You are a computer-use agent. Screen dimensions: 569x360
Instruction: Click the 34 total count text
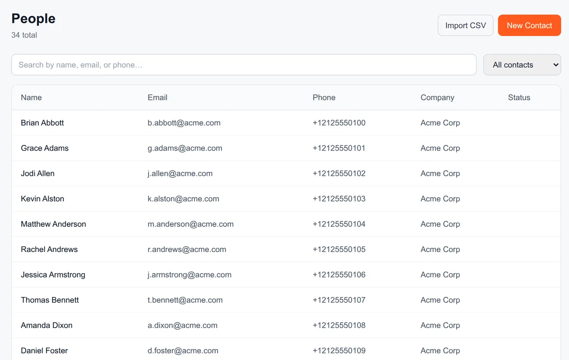(x=24, y=35)
